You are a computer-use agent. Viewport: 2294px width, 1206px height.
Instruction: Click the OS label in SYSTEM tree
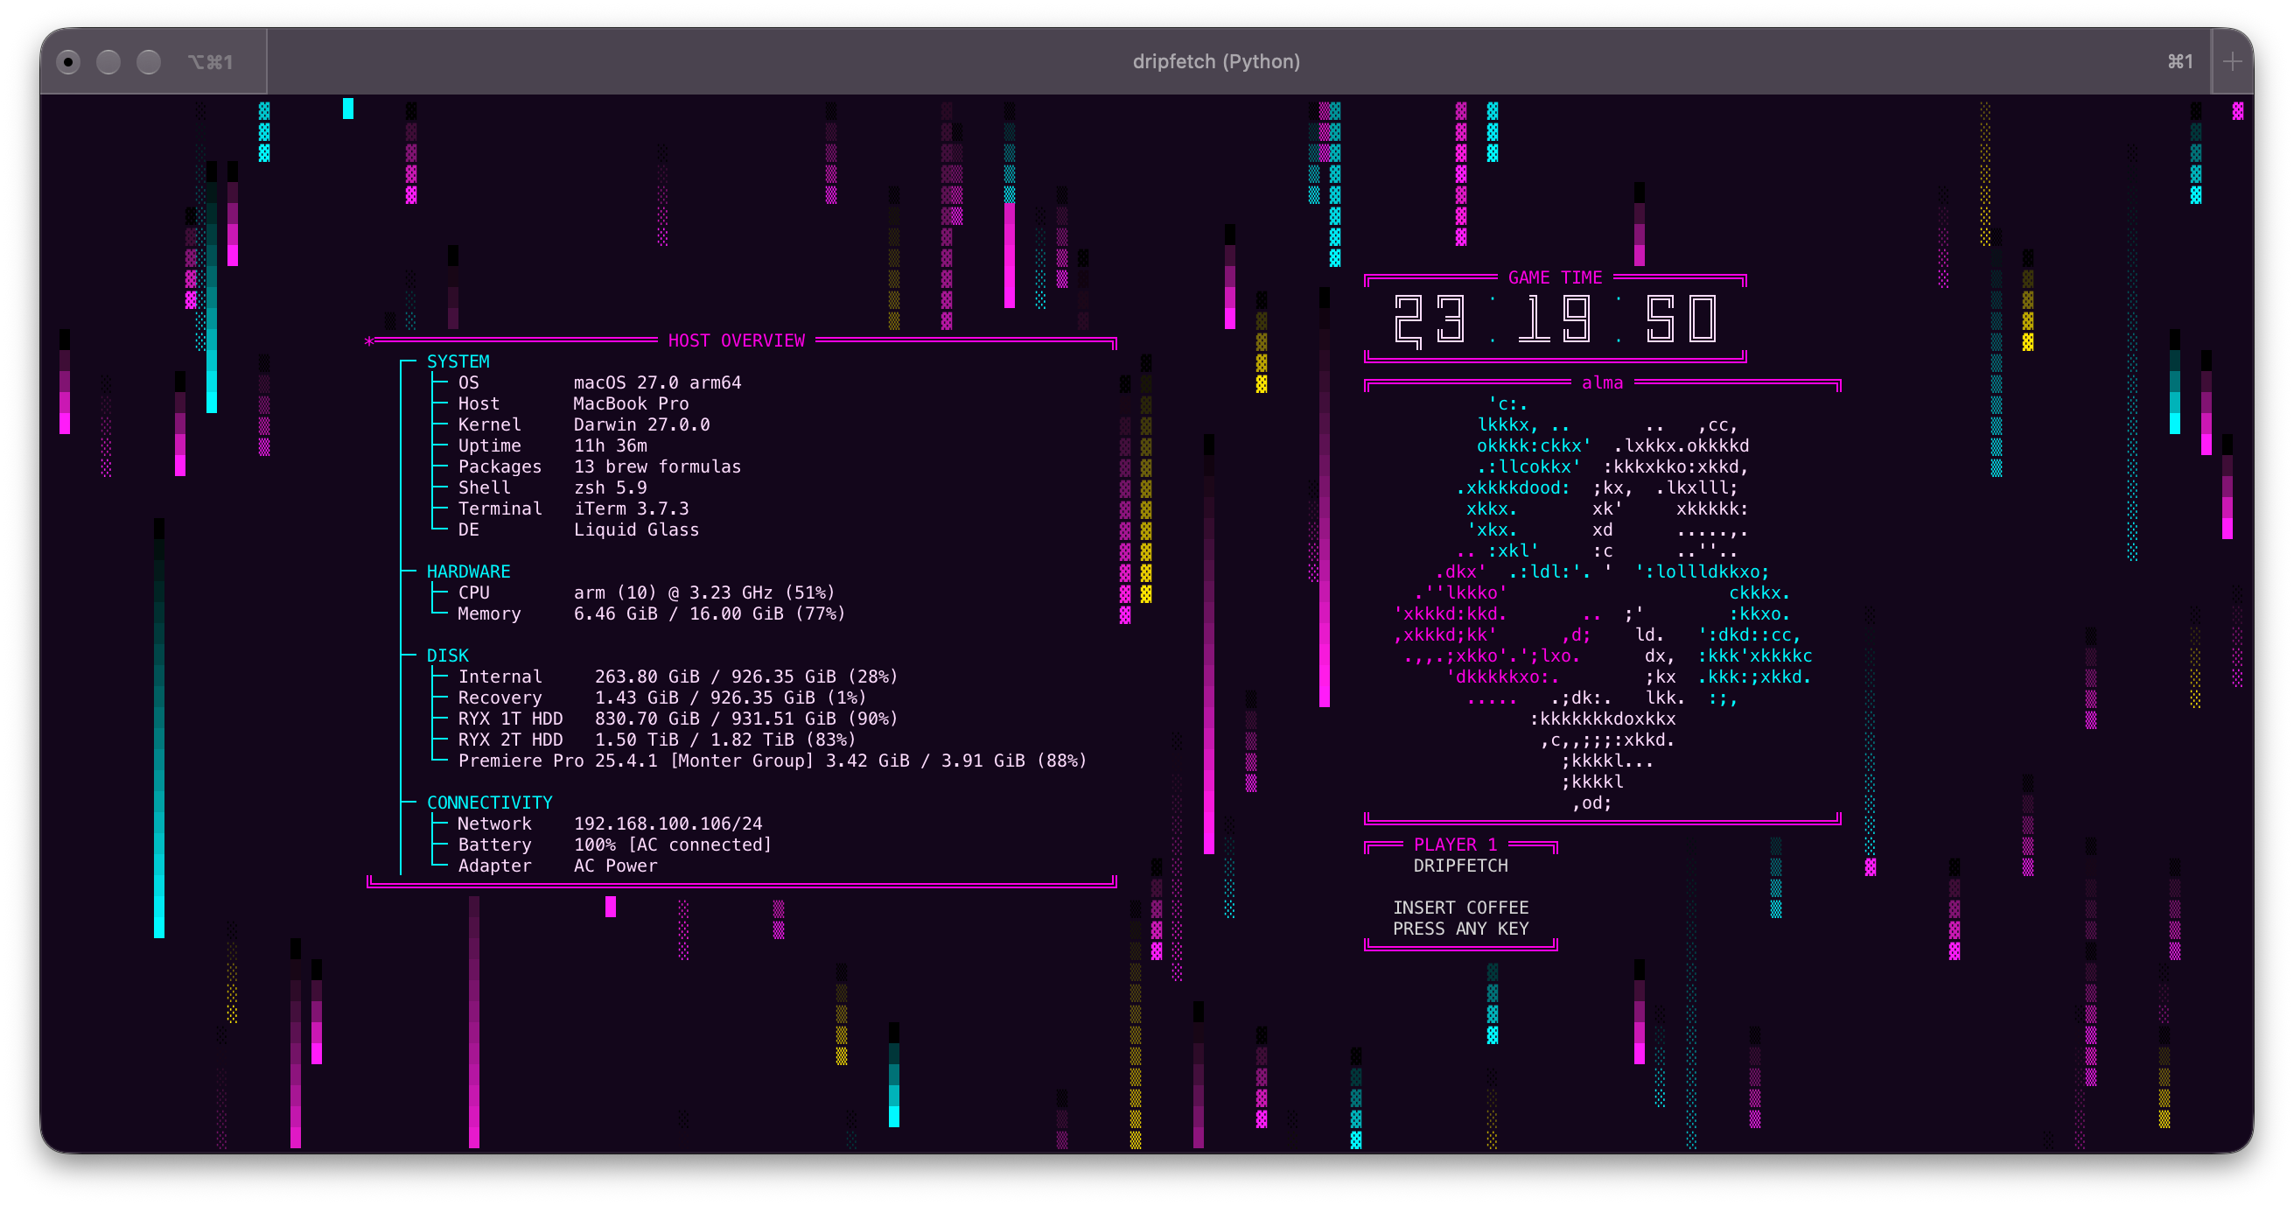point(468,383)
